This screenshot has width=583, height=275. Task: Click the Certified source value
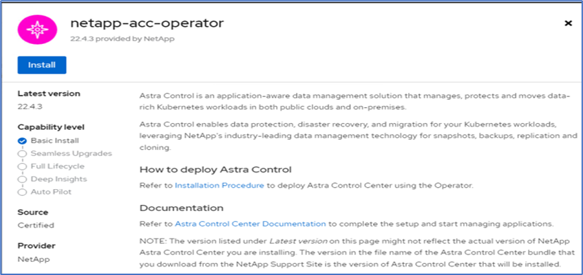(x=35, y=225)
